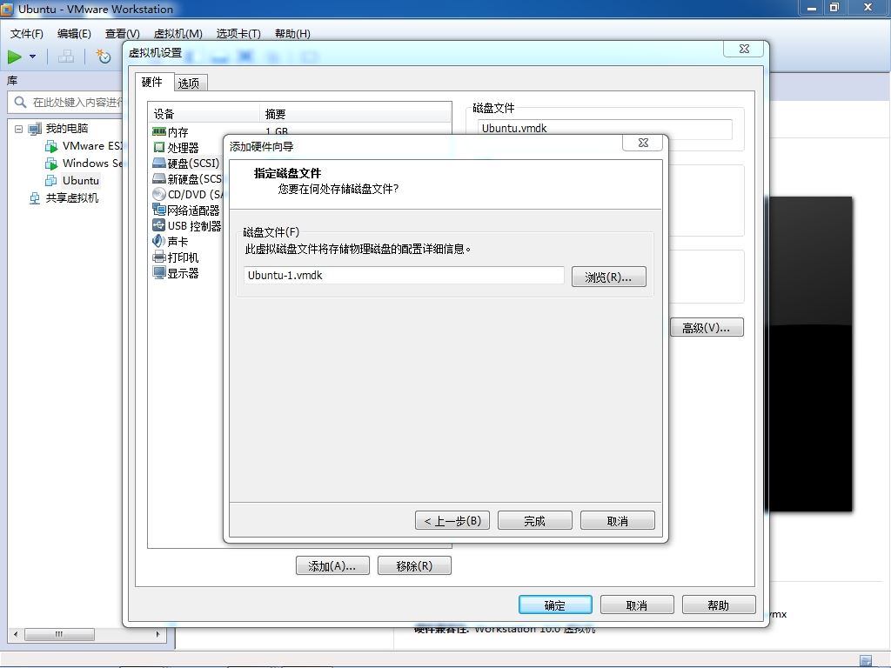Select the Ubuntu virtual machine entry

[x=81, y=181]
